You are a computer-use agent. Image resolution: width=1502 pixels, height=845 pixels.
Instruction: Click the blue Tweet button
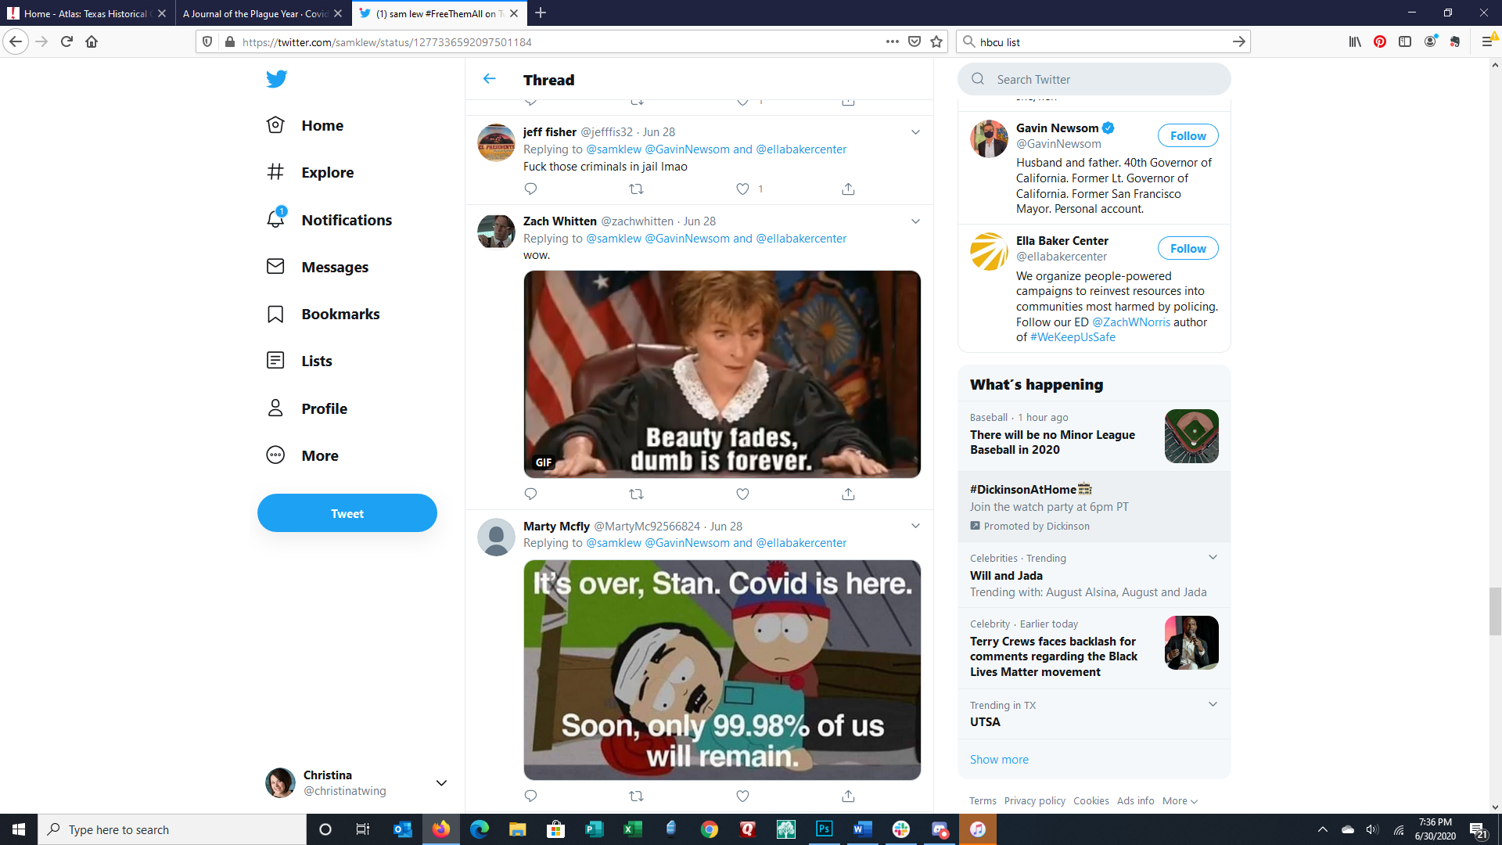(347, 513)
